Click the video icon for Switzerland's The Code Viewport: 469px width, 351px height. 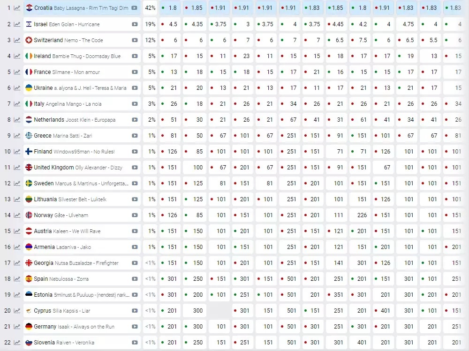pos(135,40)
